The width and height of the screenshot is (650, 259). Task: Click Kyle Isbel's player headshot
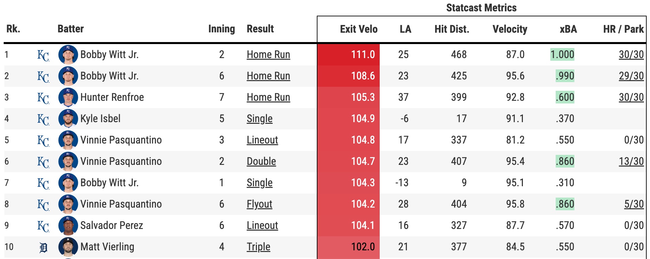[68, 119]
